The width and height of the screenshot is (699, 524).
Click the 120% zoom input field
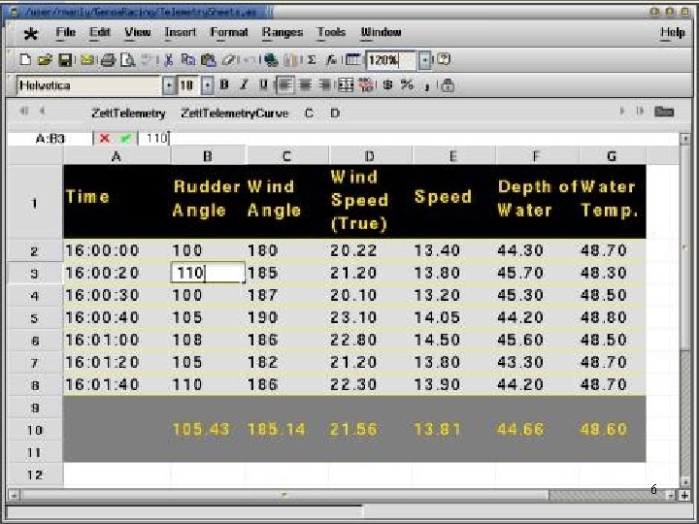tap(390, 60)
